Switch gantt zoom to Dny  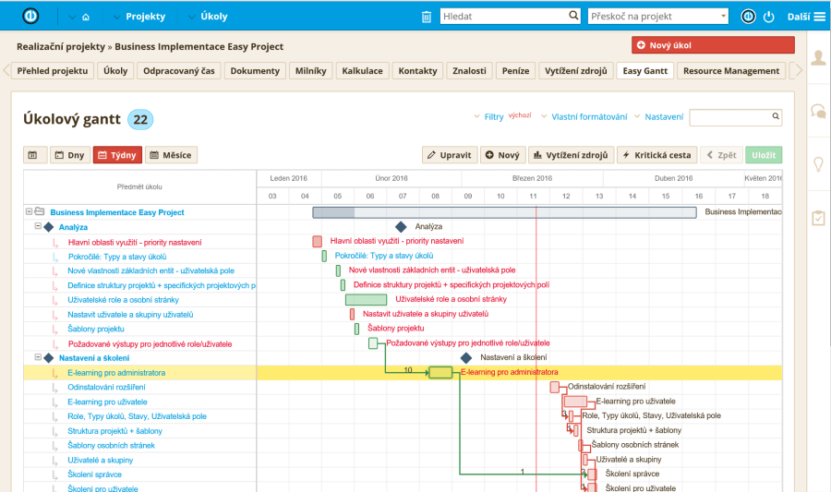pos(70,155)
